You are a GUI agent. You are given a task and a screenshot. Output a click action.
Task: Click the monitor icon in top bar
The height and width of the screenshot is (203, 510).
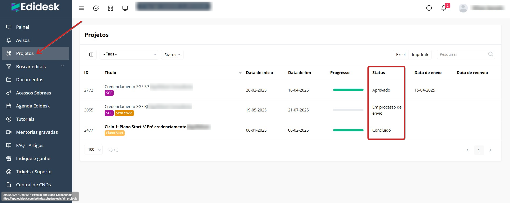tap(125, 8)
